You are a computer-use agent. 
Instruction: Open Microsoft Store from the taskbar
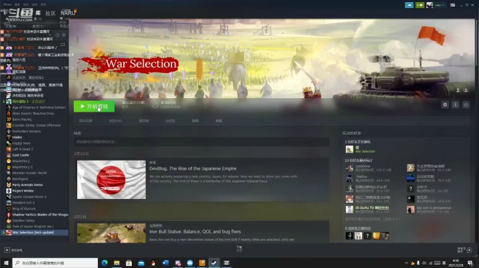(129, 263)
